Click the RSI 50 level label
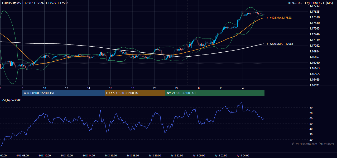Image resolution: width=337 pixels, height=158 pixels. pos(311,124)
